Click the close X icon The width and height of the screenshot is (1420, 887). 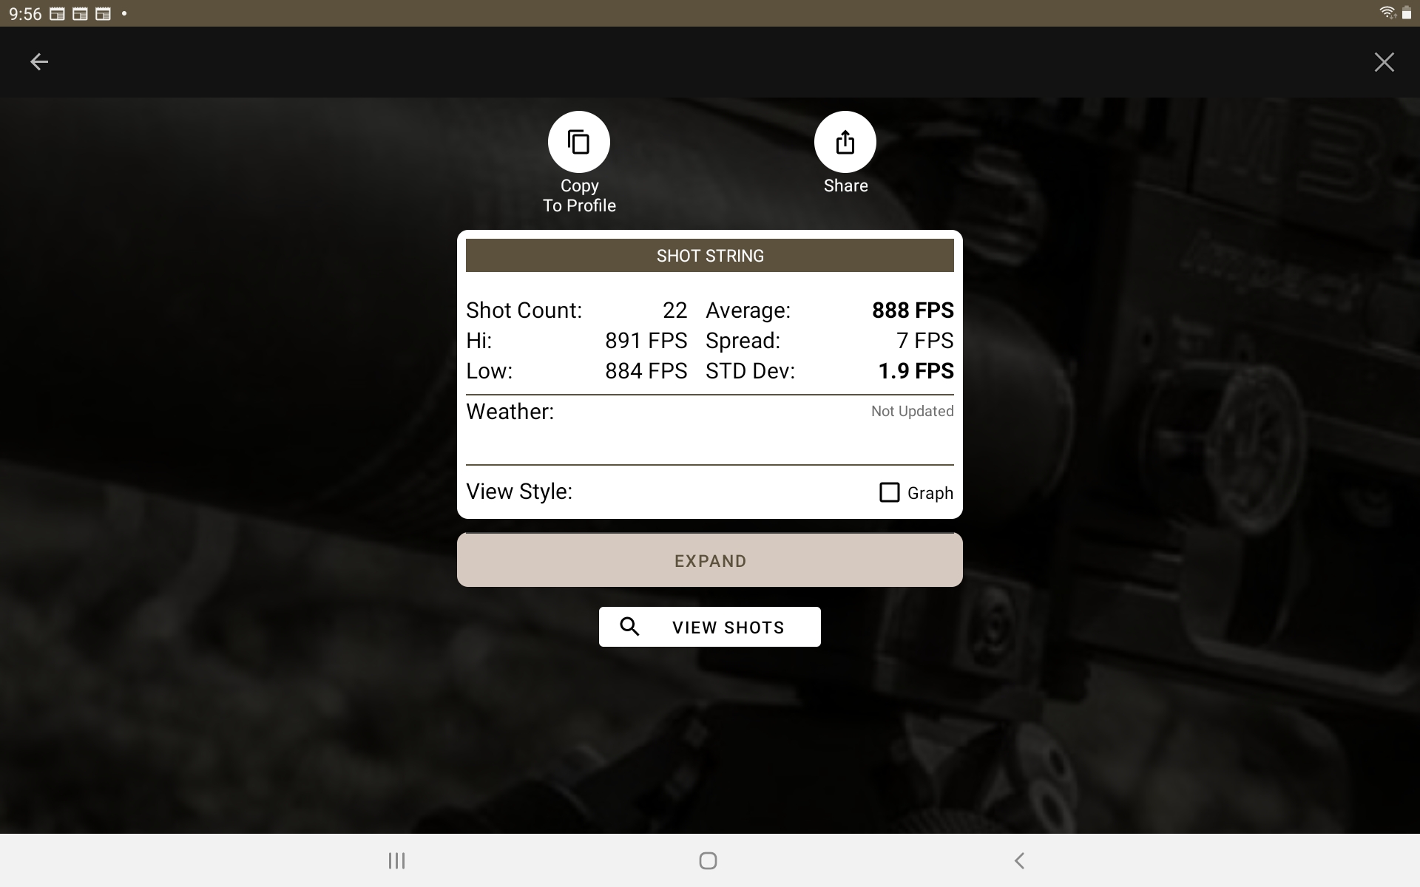pyautogui.click(x=1384, y=61)
